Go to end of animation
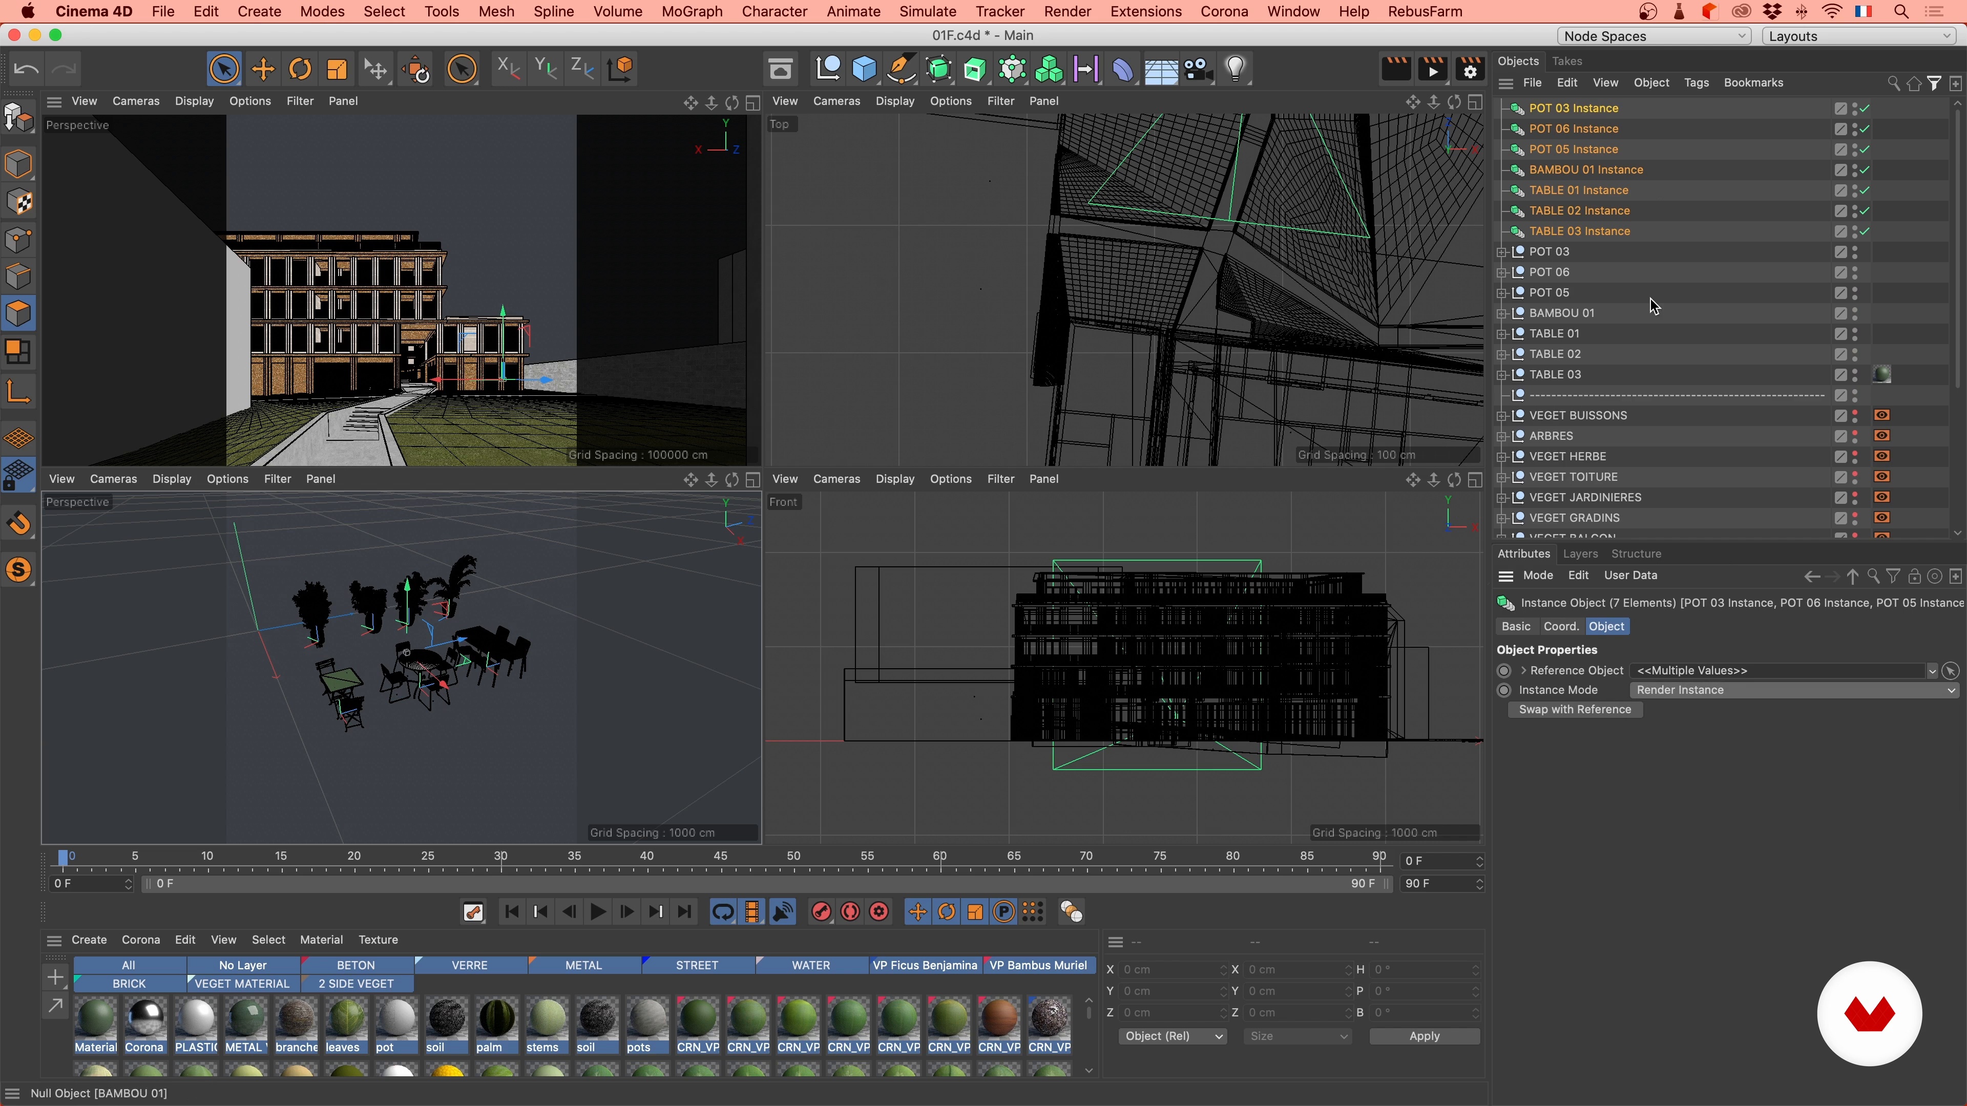This screenshot has width=1967, height=1106. pos(685,911)
